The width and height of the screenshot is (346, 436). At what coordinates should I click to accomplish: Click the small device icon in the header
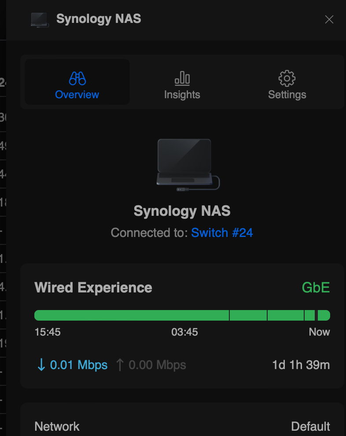coord(40,19)
